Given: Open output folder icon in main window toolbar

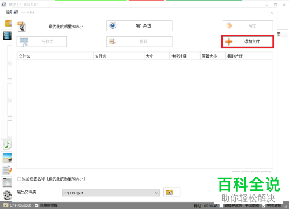Looking at the screenshot, I should click(x=8, y=23).
